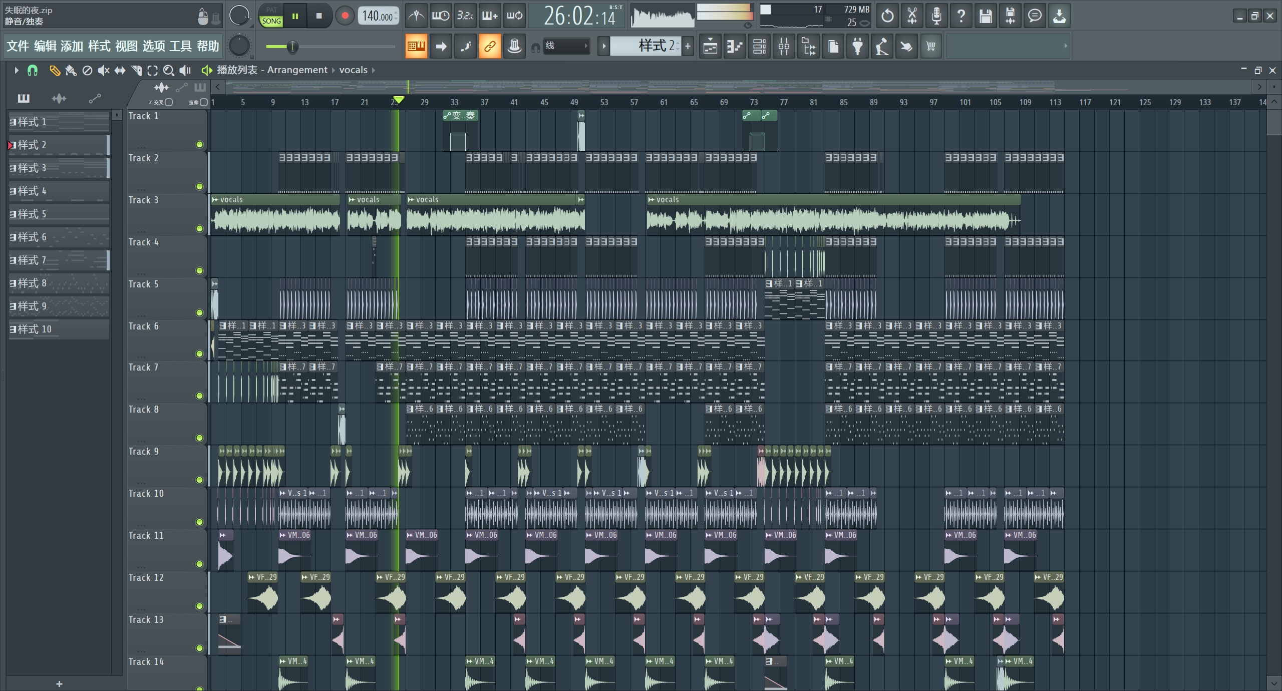Expand the playlist options menu arrow
Viewport: 1282px width, 691px height.
coord(16,71)
